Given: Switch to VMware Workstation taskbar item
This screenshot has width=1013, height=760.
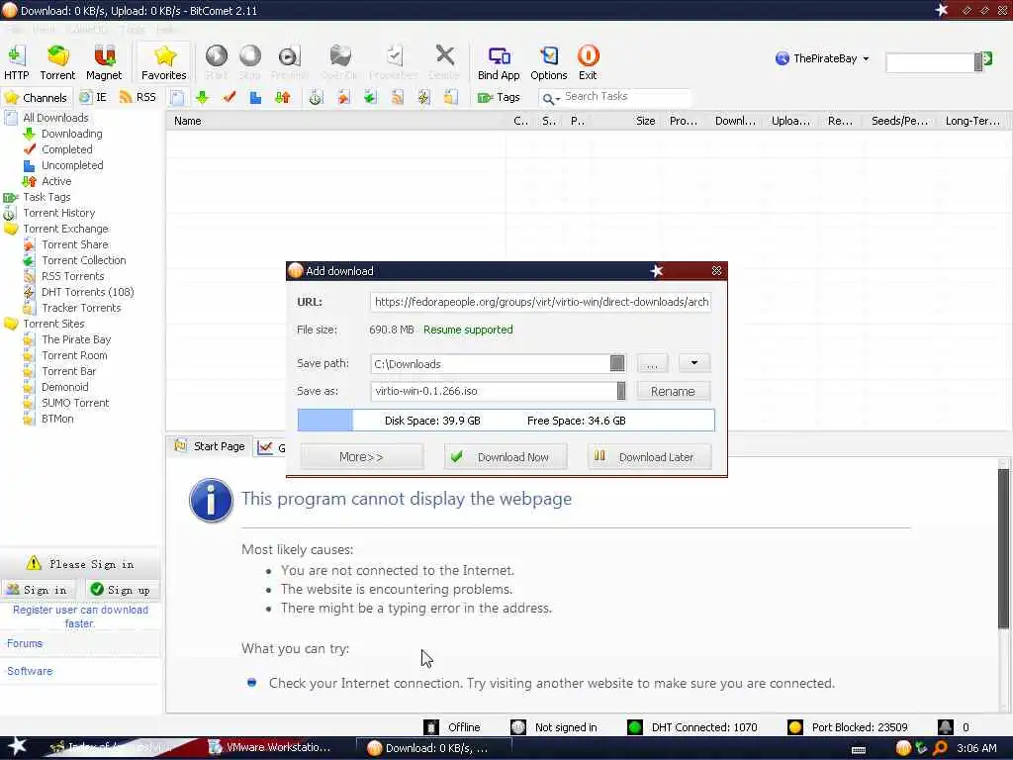Looking at the screenshot, I should pos(271,747).
